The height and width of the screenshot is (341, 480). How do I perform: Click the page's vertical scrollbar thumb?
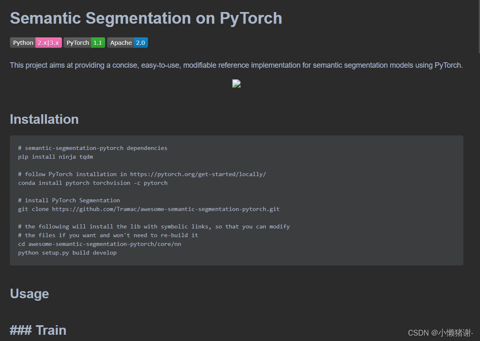(x=478, y=27)
